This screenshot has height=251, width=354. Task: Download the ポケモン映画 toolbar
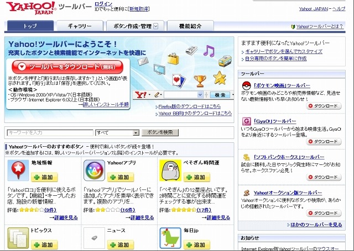[x=324, y=106]
